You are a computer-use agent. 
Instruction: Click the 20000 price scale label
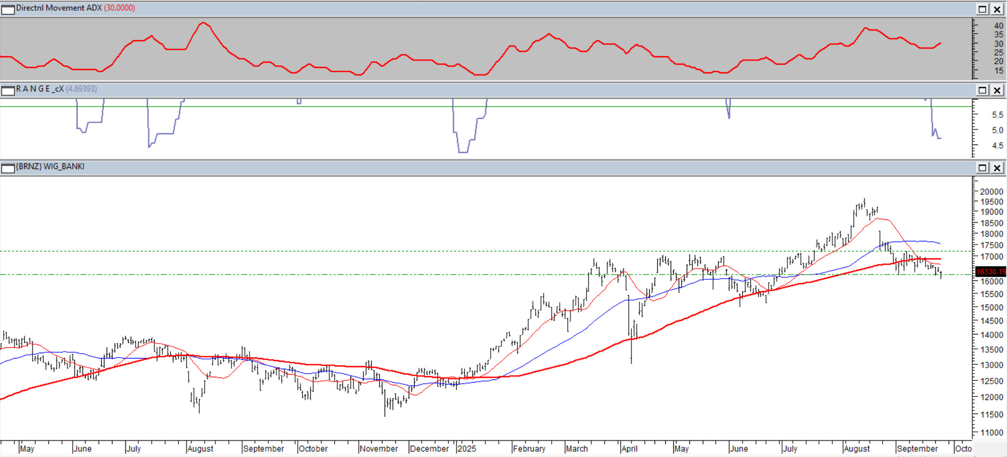(991, 192)
